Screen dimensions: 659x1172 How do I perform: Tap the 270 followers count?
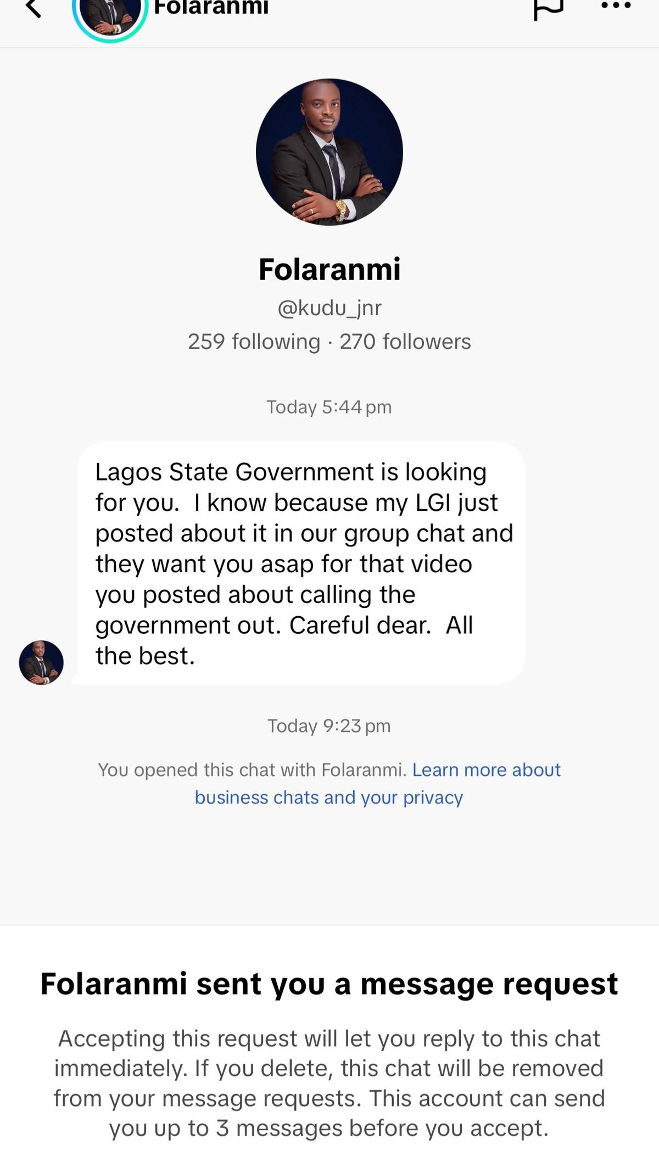[x=405, y=342]
